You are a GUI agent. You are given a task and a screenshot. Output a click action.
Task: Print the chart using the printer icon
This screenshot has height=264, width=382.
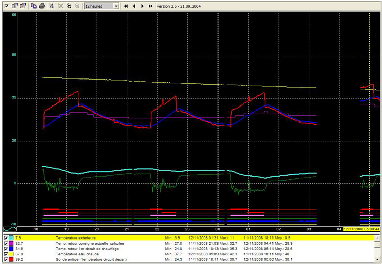[x=42, y=6]
